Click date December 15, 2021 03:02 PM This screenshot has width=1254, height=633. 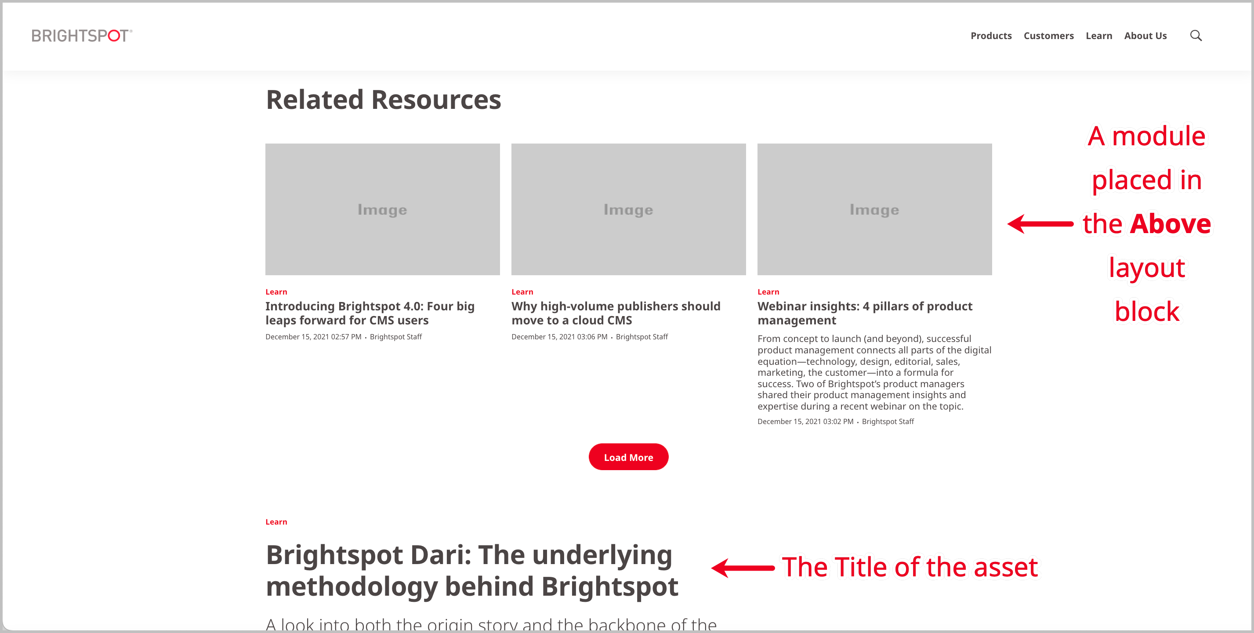coord(805,421)
